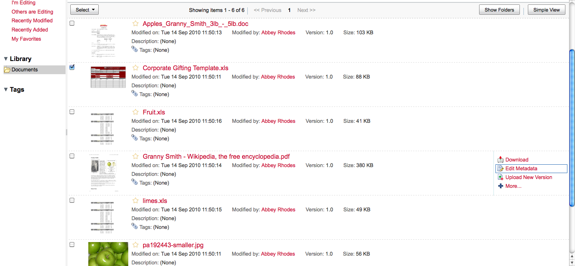Favorite the Fruit.xls document star

pyautogui.click(x=135, y=112)
